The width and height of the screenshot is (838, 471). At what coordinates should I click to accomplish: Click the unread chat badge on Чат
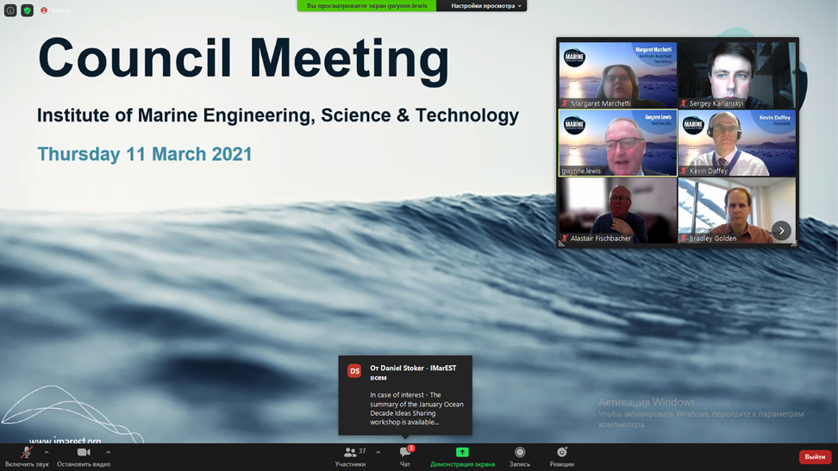pyautogui.click(x=411, y=448)
